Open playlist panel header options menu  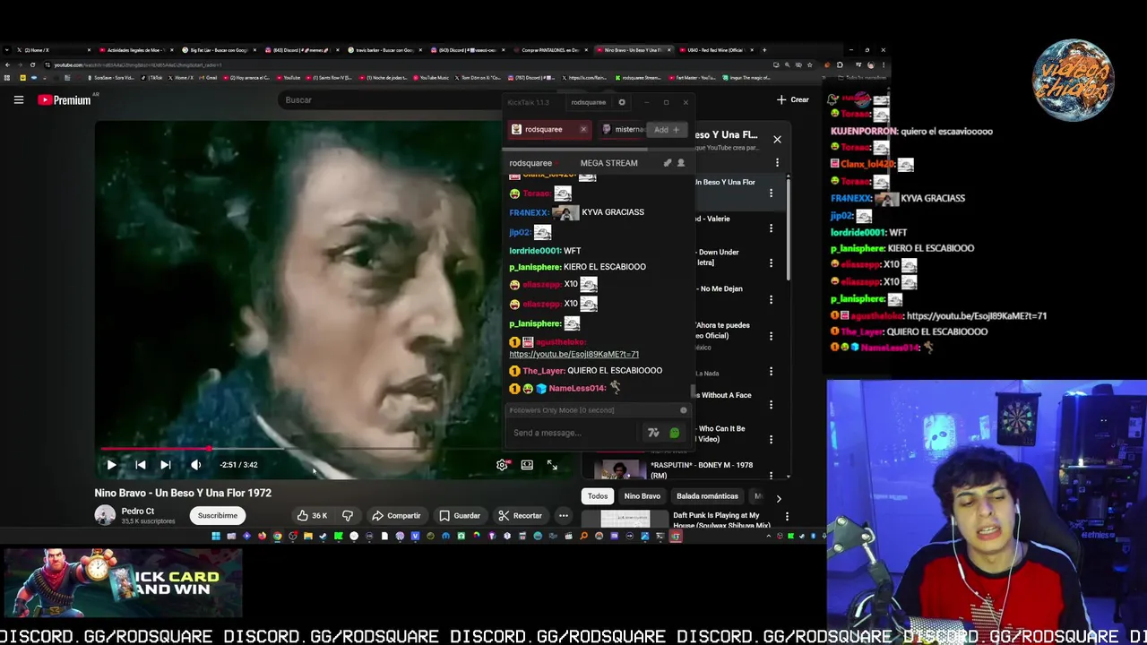[777, 163]
